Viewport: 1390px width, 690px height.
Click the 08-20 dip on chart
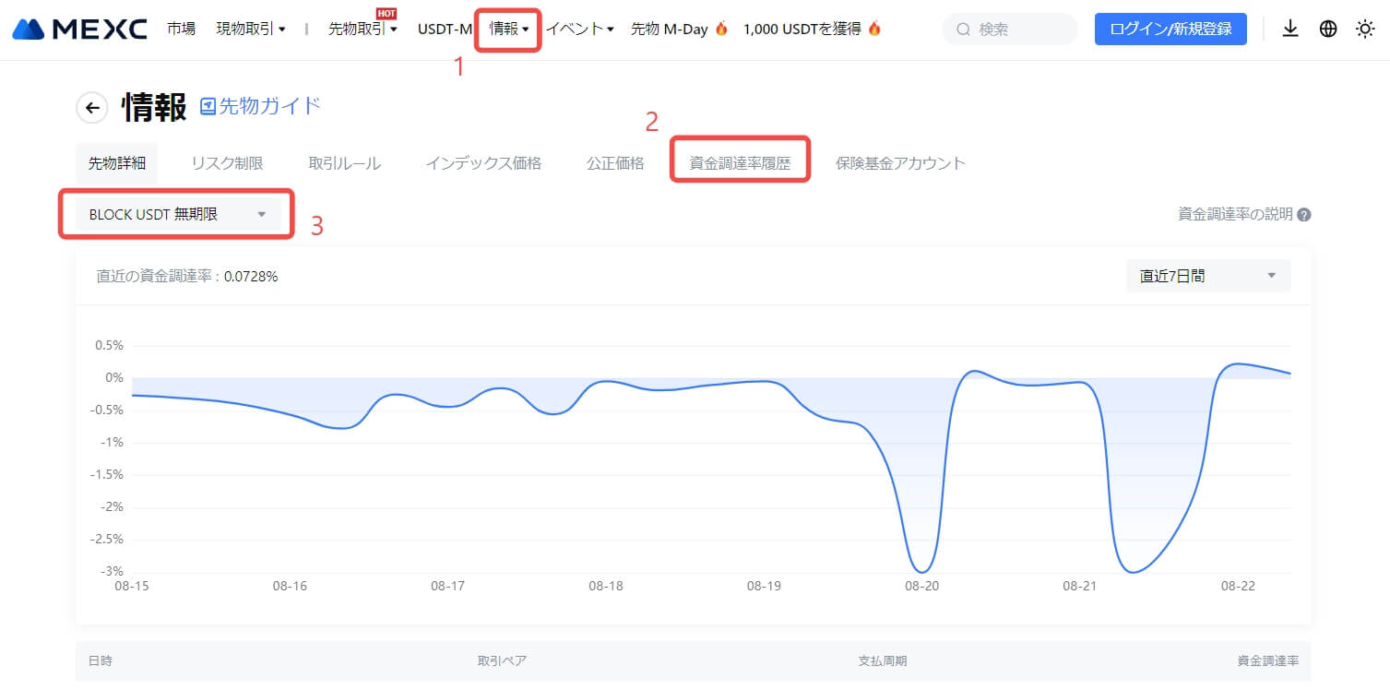point(921,570)
